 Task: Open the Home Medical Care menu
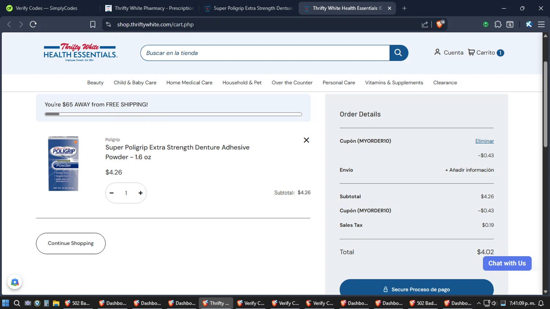coord(189,82)
